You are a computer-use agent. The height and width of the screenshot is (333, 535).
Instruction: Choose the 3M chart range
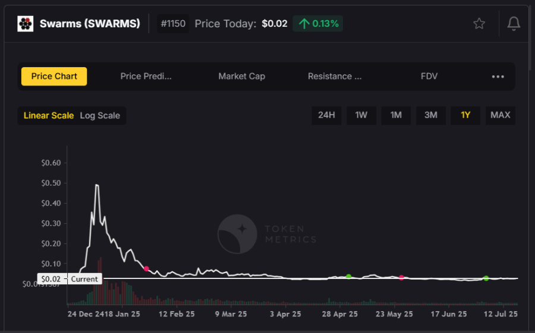click(x=431, y=115)
